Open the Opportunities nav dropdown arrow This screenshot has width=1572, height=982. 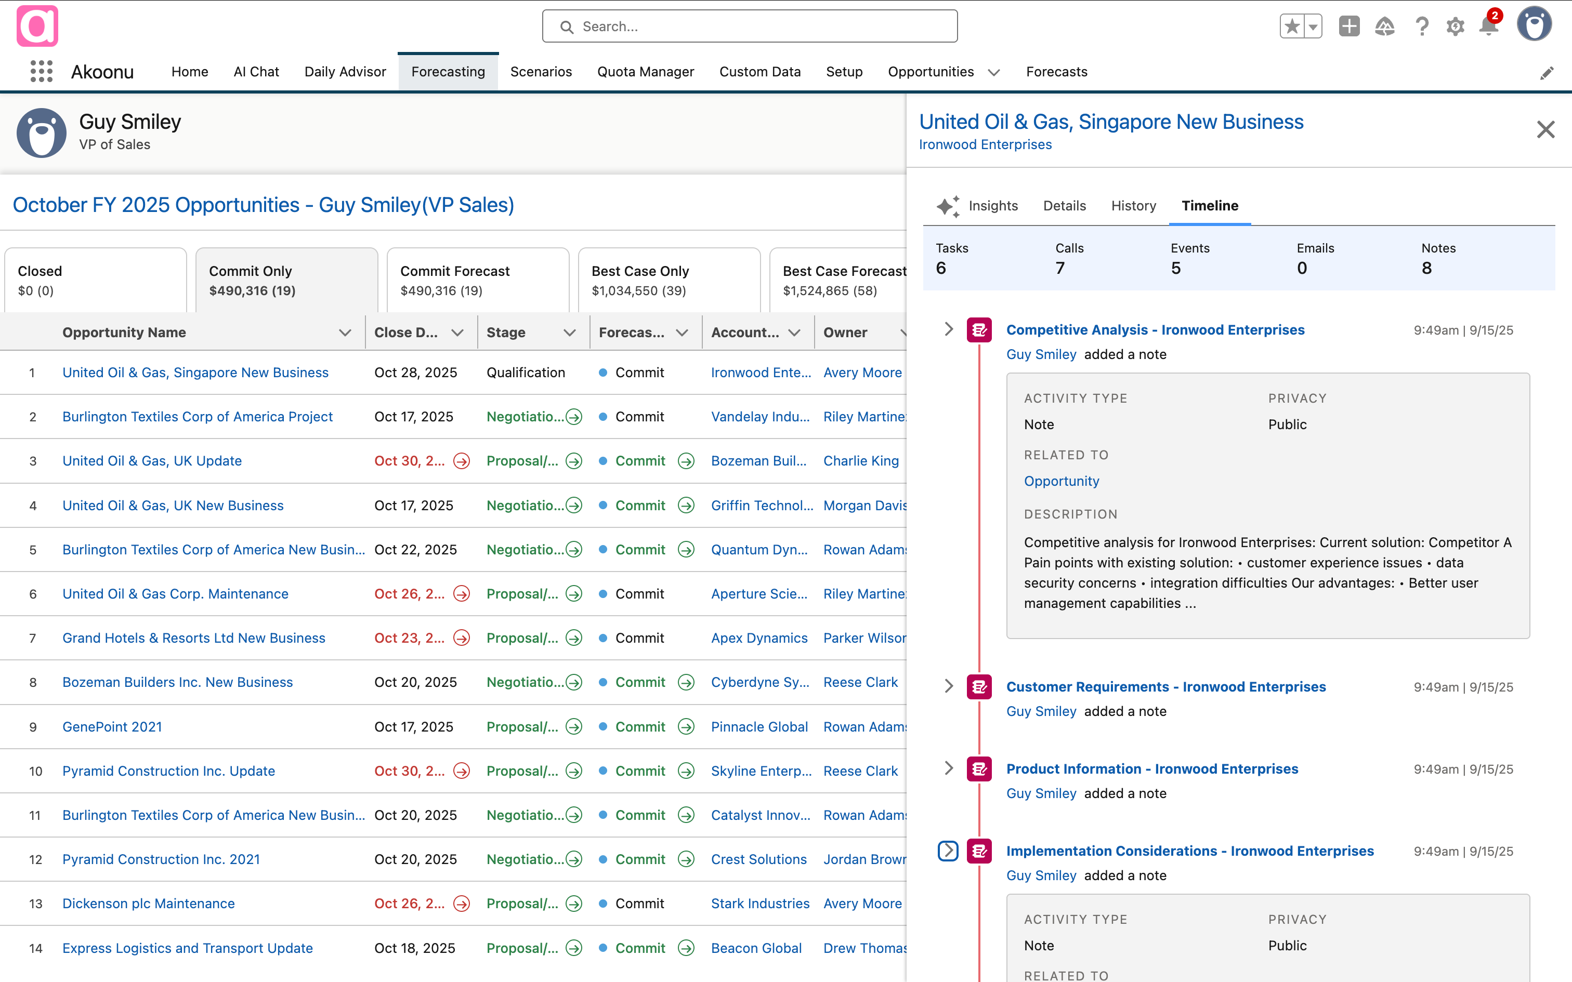[993, 72]
